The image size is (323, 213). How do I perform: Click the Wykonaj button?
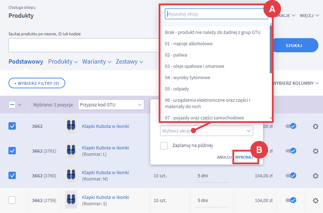[244, 157]
